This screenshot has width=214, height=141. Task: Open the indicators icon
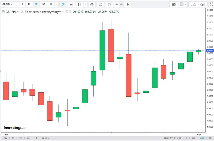pyautogui.click(x=101, y=4)
